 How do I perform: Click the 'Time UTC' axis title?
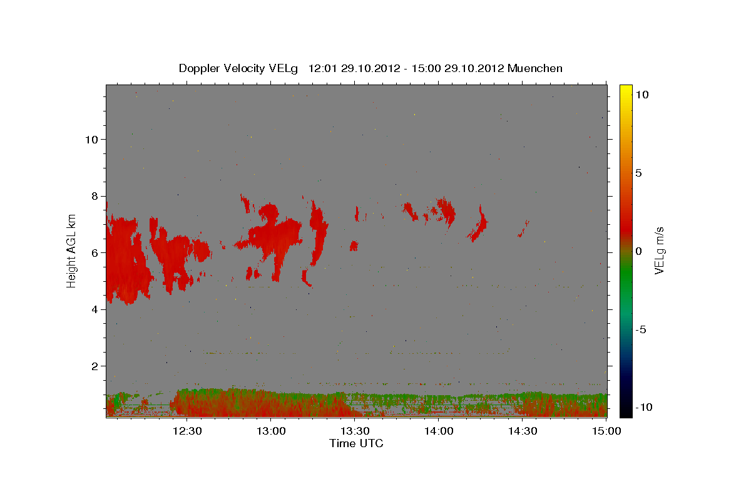356,443
